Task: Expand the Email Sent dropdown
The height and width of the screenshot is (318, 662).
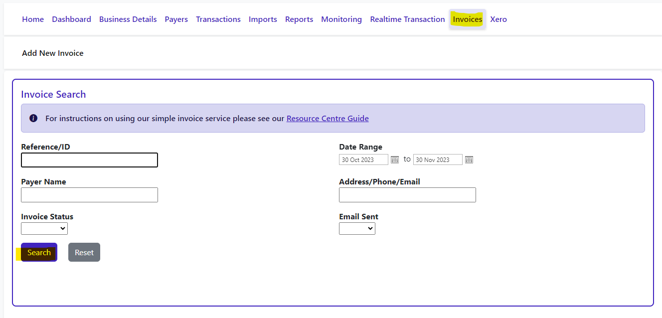Action: coord(357,228)
